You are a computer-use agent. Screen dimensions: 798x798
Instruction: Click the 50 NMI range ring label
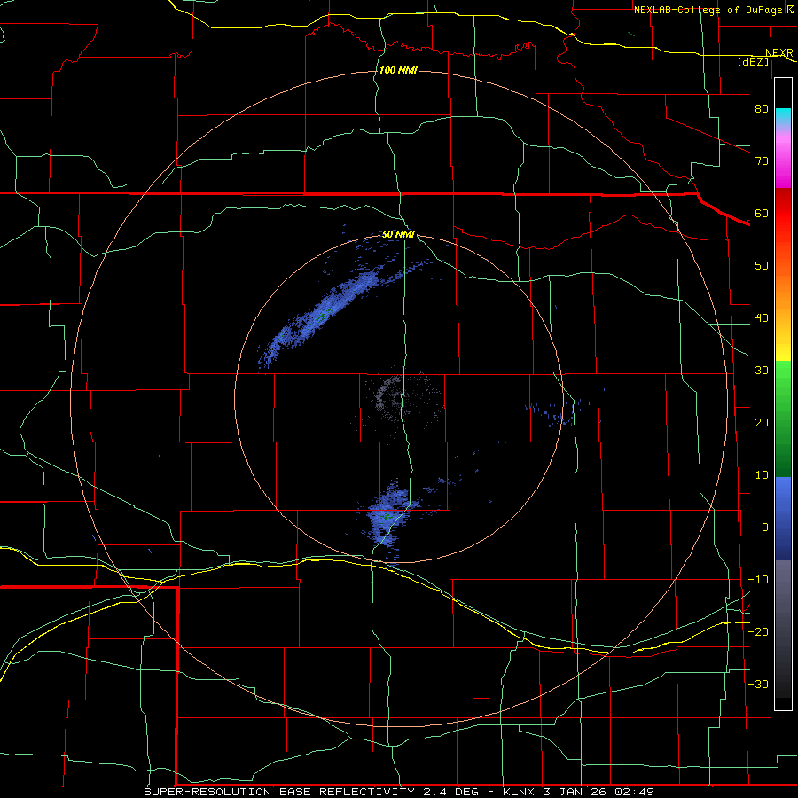398,235
